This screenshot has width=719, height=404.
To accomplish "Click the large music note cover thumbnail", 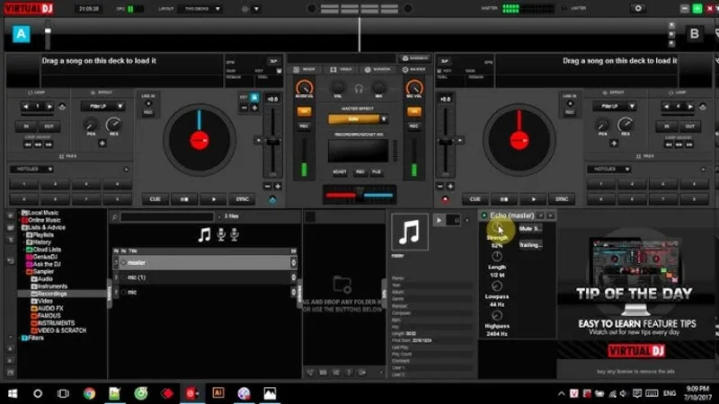I will (410, 232).
